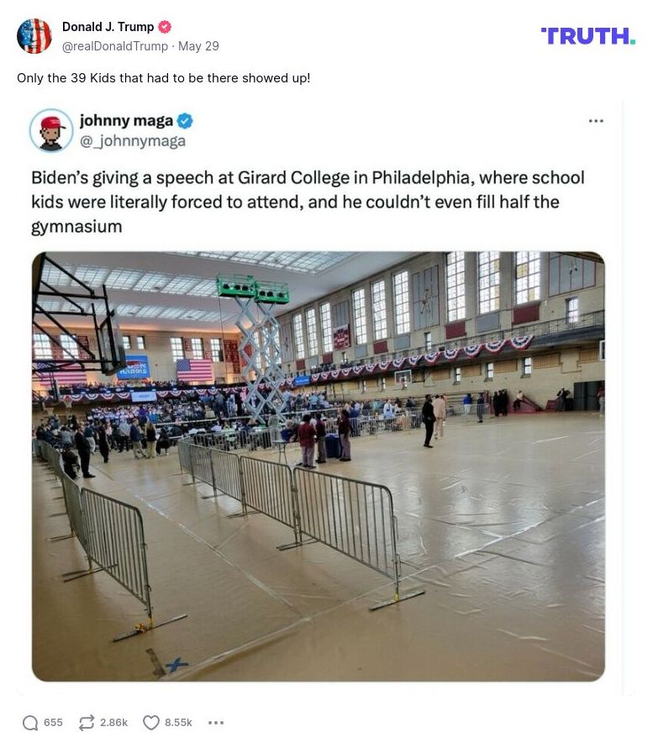Click the 8.55k likes count
This screenshot has height=748, width=653.
point(178,723)
